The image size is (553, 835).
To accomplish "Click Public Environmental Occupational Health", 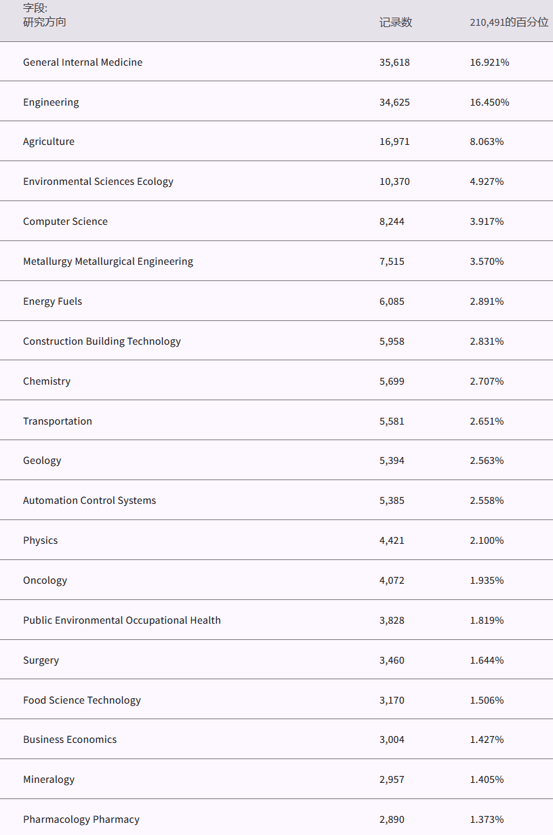I will point(122,620).
